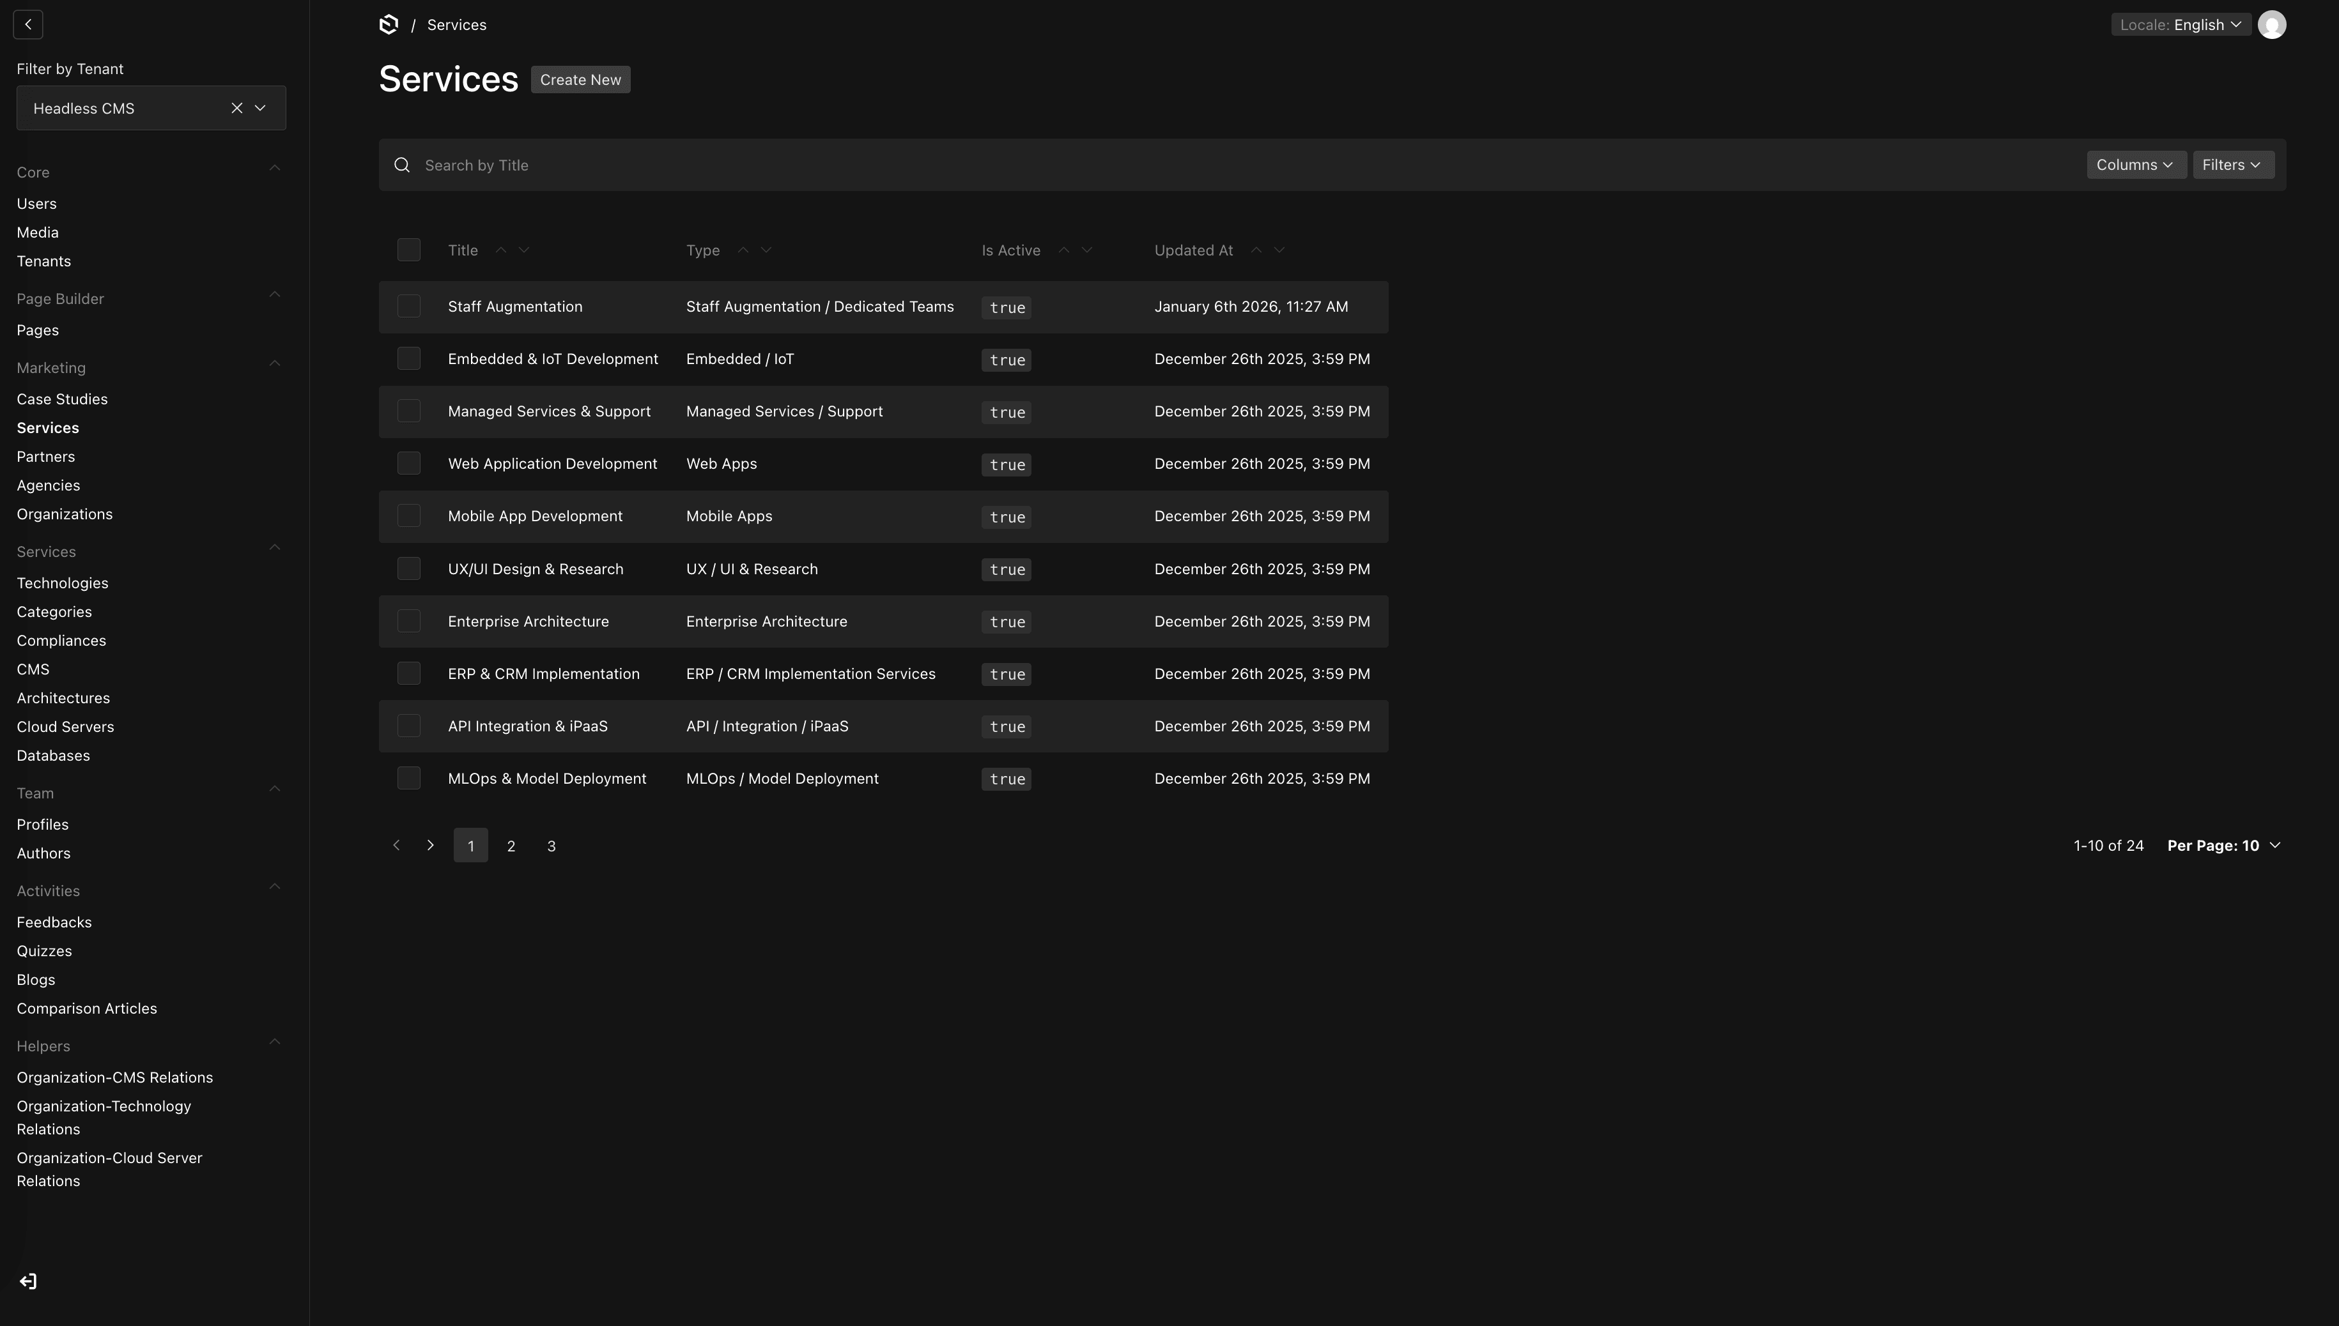Clear the Headless CMS tenant filter
The width and height of the screenshot is (2339, 1326).
click(x=237, y=109)
